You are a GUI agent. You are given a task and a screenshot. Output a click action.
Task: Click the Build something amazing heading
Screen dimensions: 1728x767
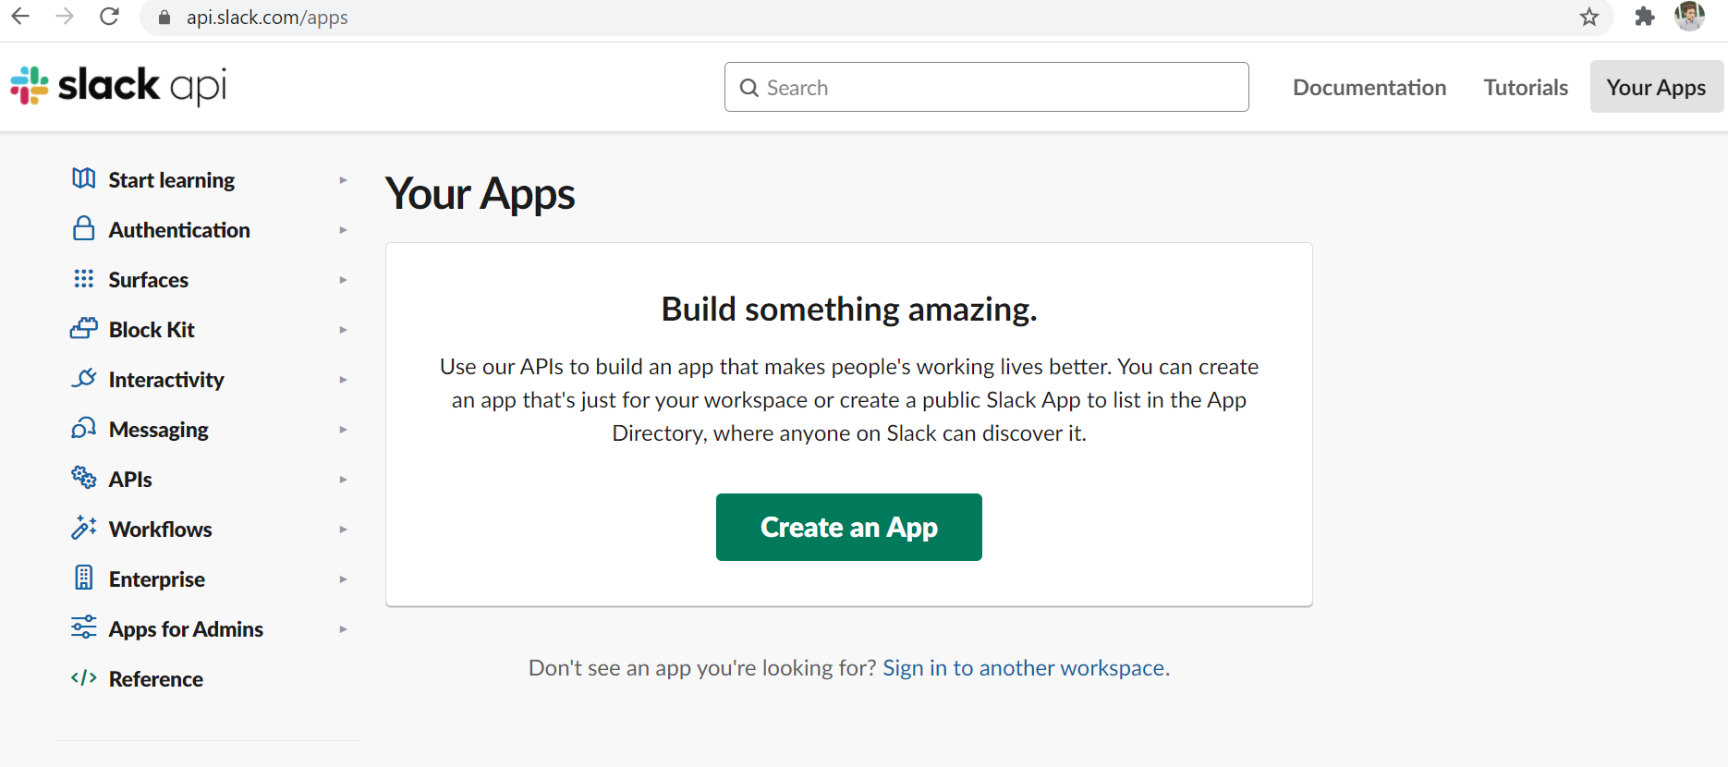849,310
